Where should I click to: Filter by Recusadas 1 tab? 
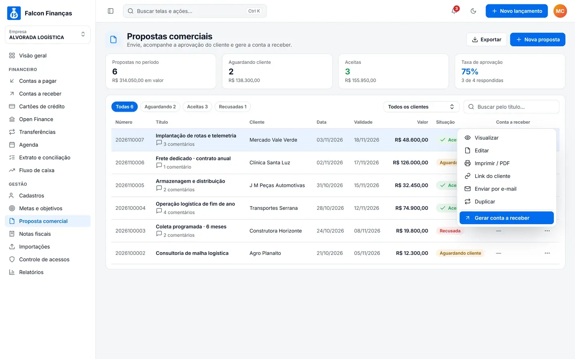pyautogui.click(x=233, y=107)
